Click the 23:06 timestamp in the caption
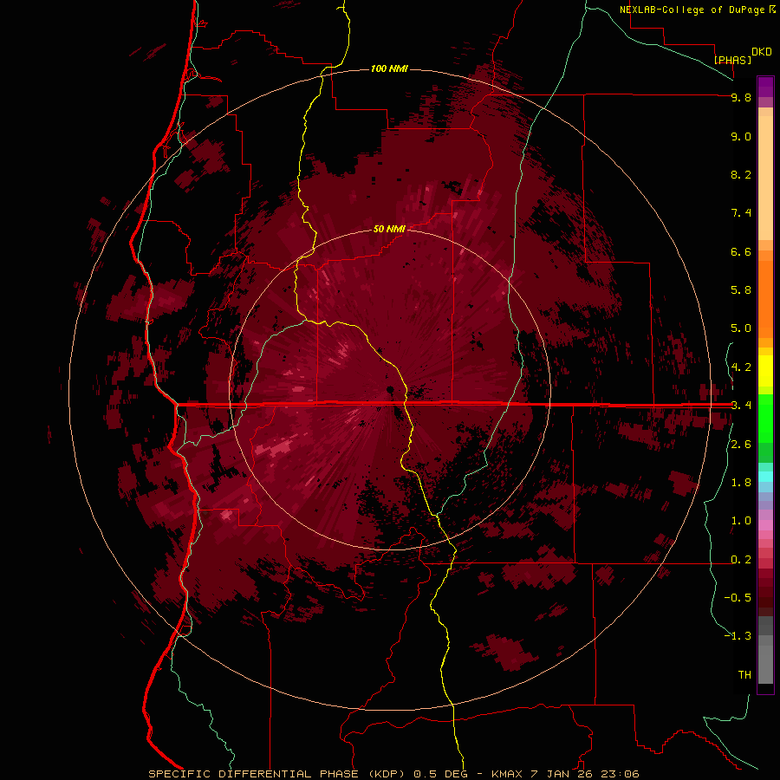Image resolution: width=780 pixels, height=780 pixels. coord(621,774)
